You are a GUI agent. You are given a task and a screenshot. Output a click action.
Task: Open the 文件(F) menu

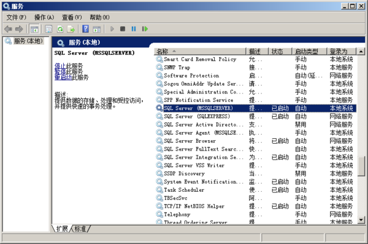[x=16, y=17]
